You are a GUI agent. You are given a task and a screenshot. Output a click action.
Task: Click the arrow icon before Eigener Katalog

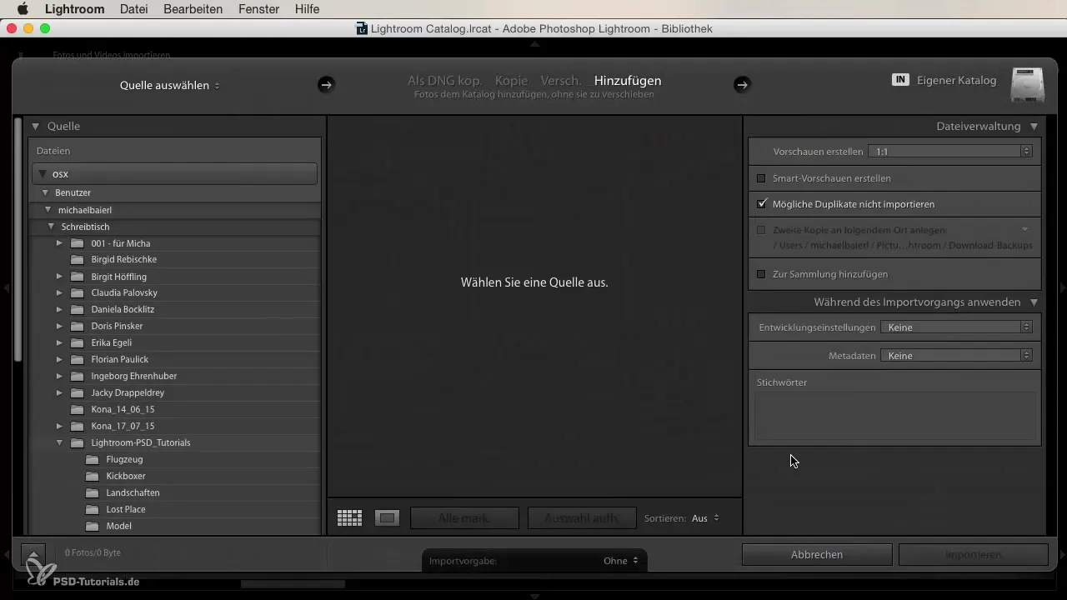742,84
